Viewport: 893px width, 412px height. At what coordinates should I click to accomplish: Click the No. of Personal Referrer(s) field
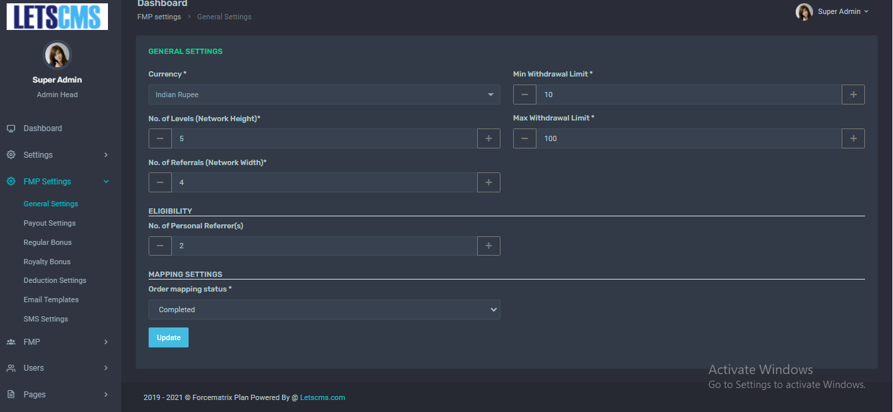point(324,246)
